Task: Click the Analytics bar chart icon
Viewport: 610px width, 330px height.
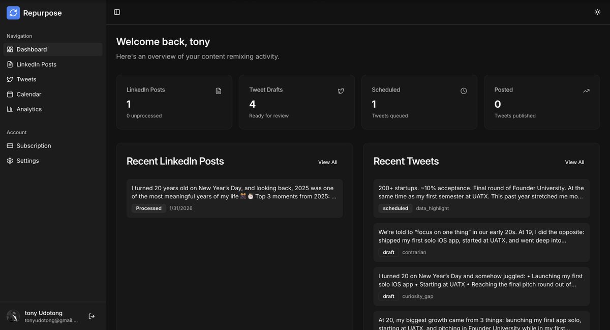Action: tap(10, 109)
